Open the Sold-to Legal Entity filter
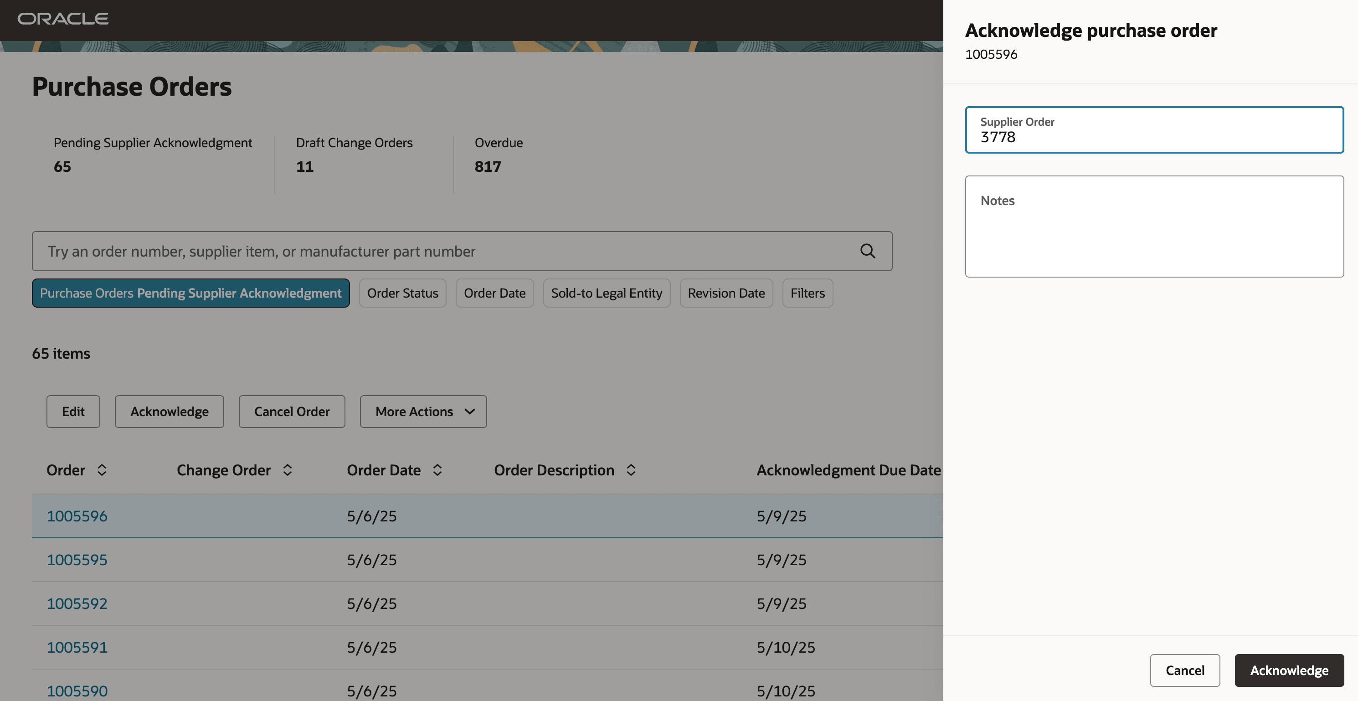The width and height of the screenshot is (1358, 701). (x=606, y=293)
